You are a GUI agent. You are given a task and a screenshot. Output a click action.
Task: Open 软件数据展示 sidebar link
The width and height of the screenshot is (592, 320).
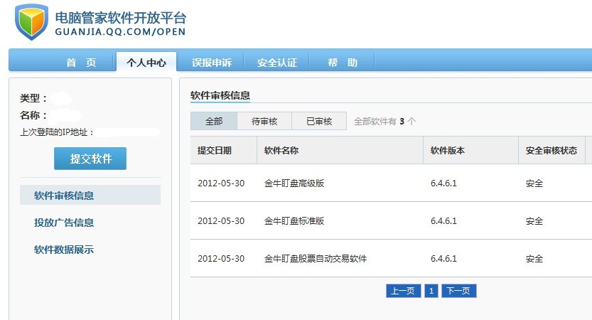[x=64, y=250]
